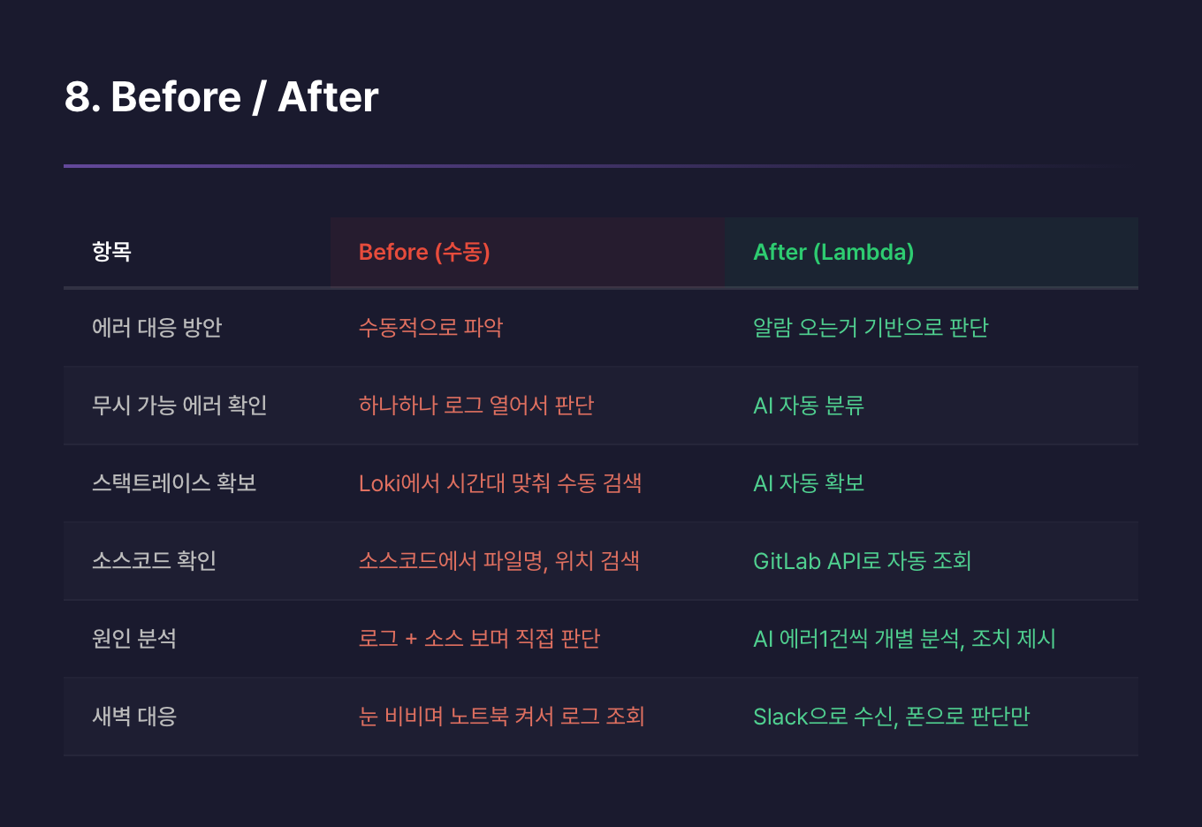
Task: Click the 'Before (수동)' column header
Action: [x=424, y=252]
